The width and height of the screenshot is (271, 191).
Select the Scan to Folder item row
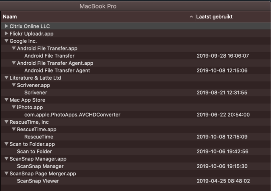(x=136, y=152)
